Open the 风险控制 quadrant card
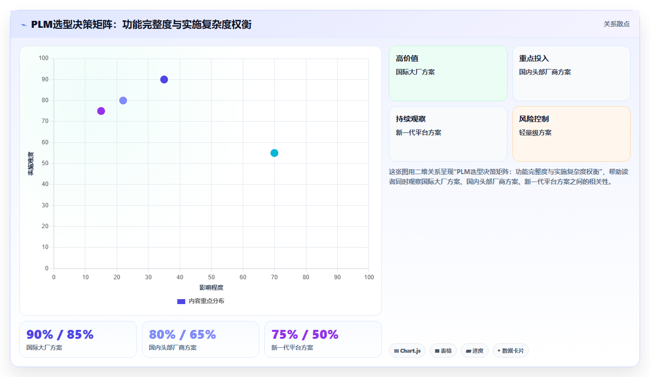This screenshot has height=377, width=650. pyautogui.click(x=571, y=134)
